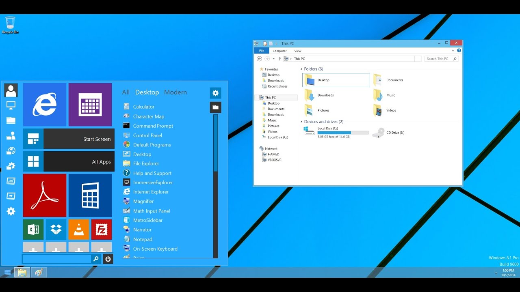The height and width of the screenshot is (292, 520).
Task: Open the Adobe Reader tile
Action: pos(45,195)
